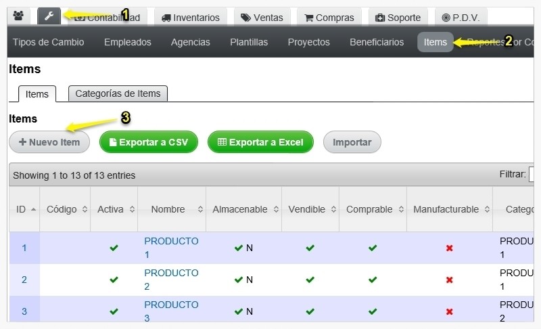Click Activa checkmark for PRODUCTO 3
This screenshot has height=329, width=541.
[x=114, y=311]
